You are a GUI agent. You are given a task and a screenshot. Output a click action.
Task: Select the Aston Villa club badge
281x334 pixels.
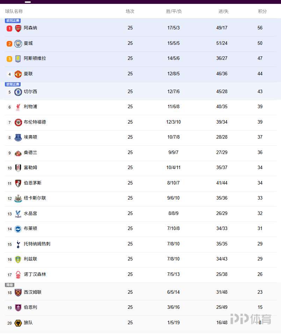(18, 59)
